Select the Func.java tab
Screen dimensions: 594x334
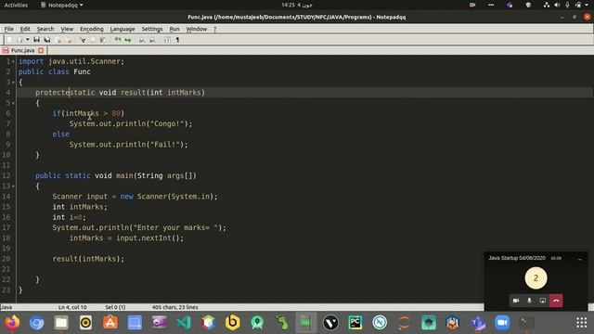click(x=22, y=50)
